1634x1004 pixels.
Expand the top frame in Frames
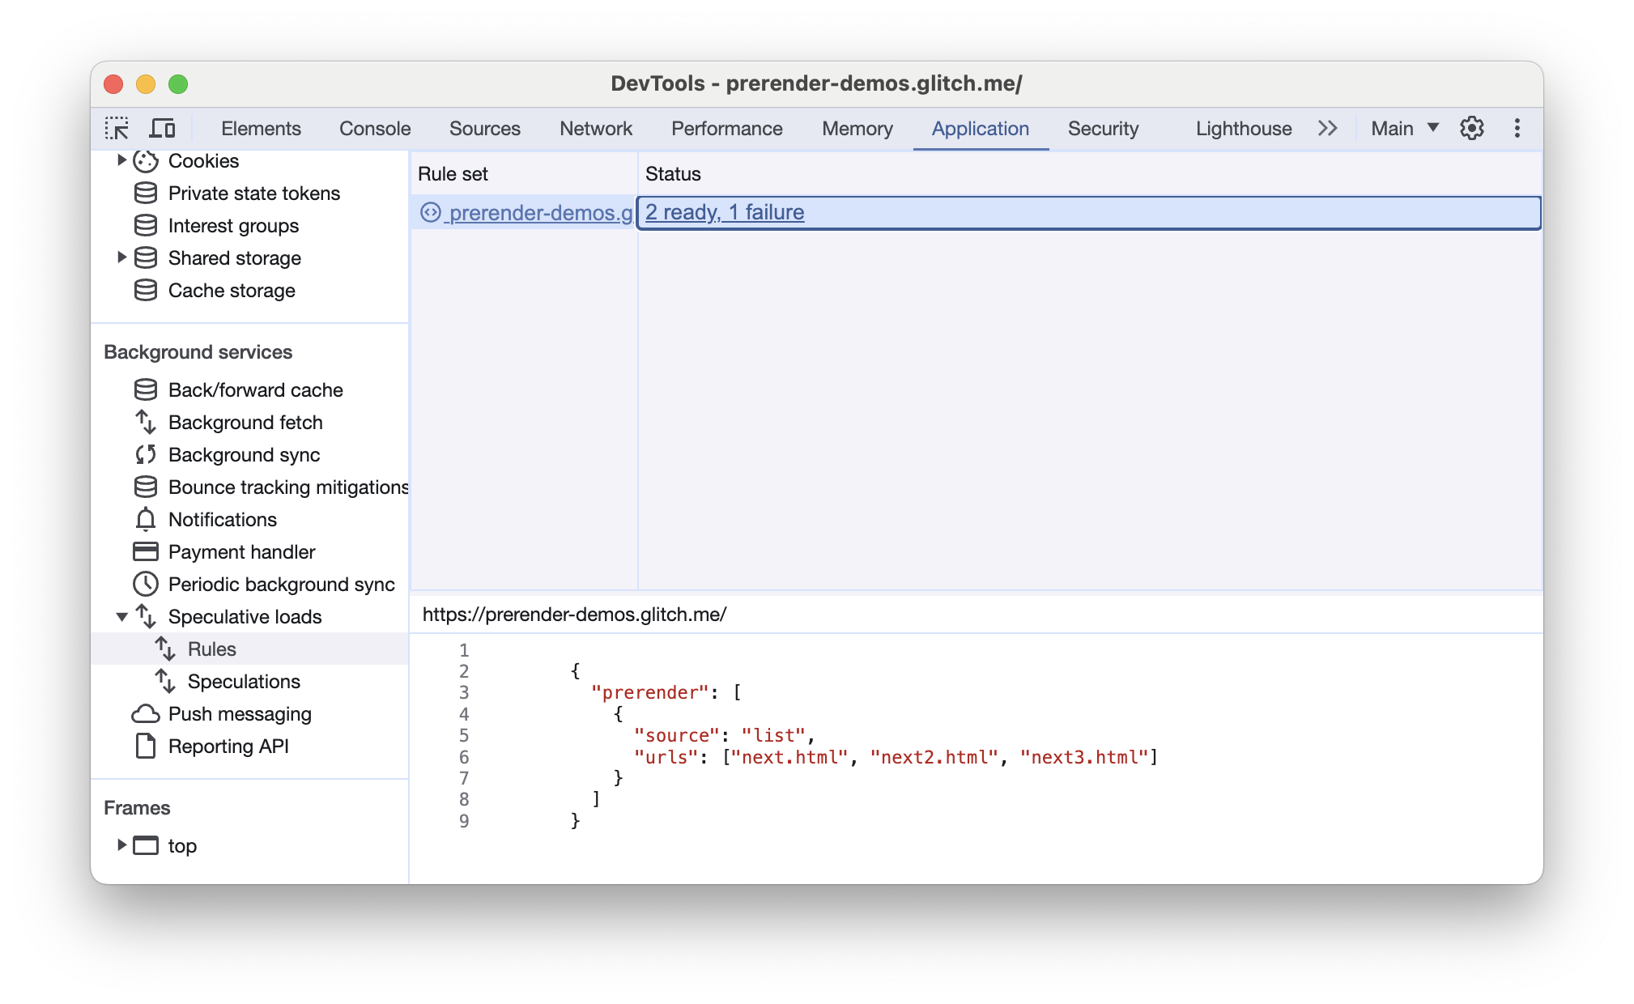point(124,845)
